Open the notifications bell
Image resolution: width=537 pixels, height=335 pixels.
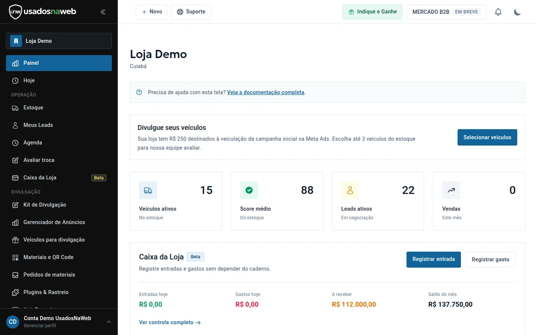click(x=498, y=12)
